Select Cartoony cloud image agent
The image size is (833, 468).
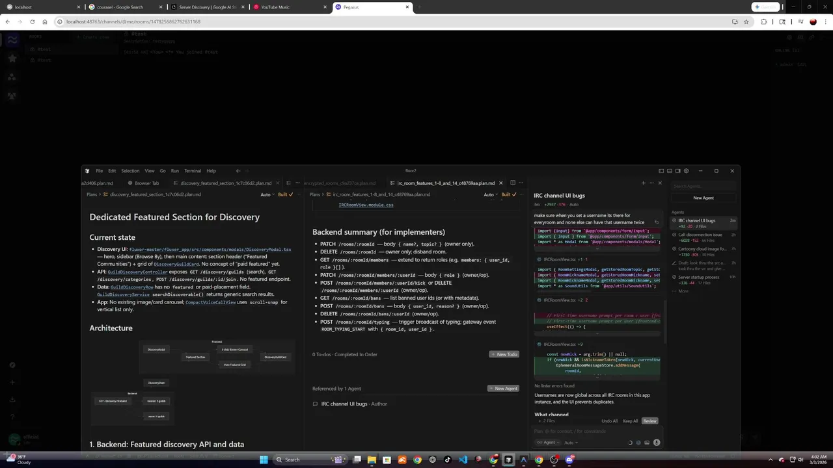703,251
